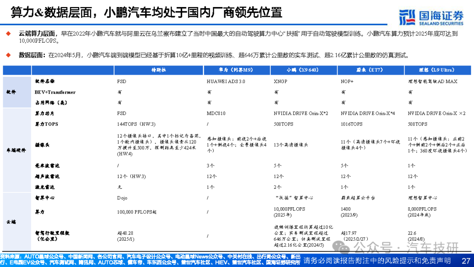Select the 22.6 (2024/8) mileage cell

(416, 236)
